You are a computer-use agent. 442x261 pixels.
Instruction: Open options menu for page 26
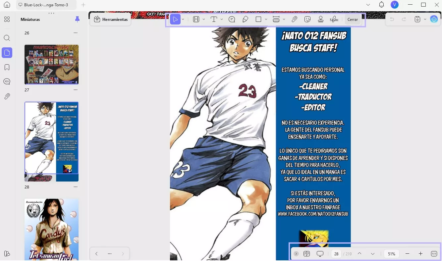[x=76, y=33]
